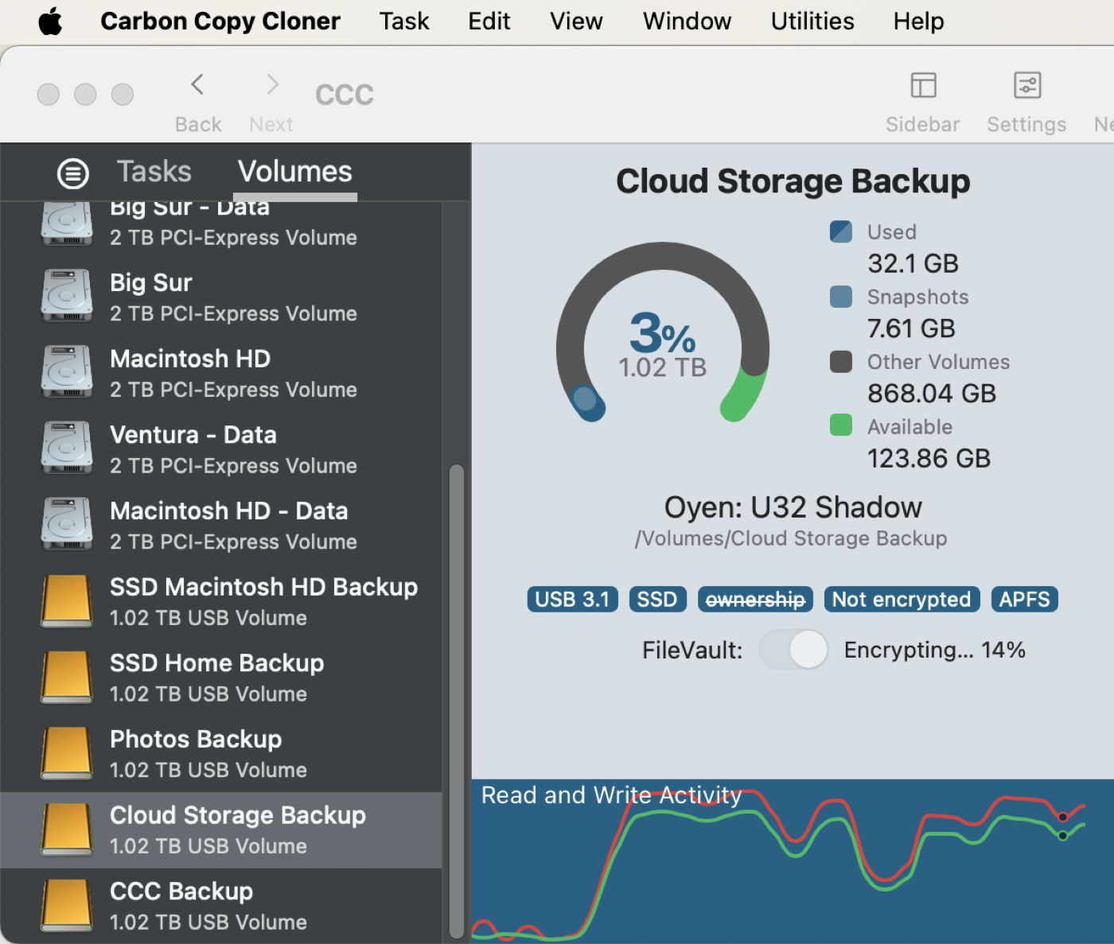The width and height of the screenshot is (1114, 944).
Task: Select the Volumes tab
Action: (x=295, y=171)
